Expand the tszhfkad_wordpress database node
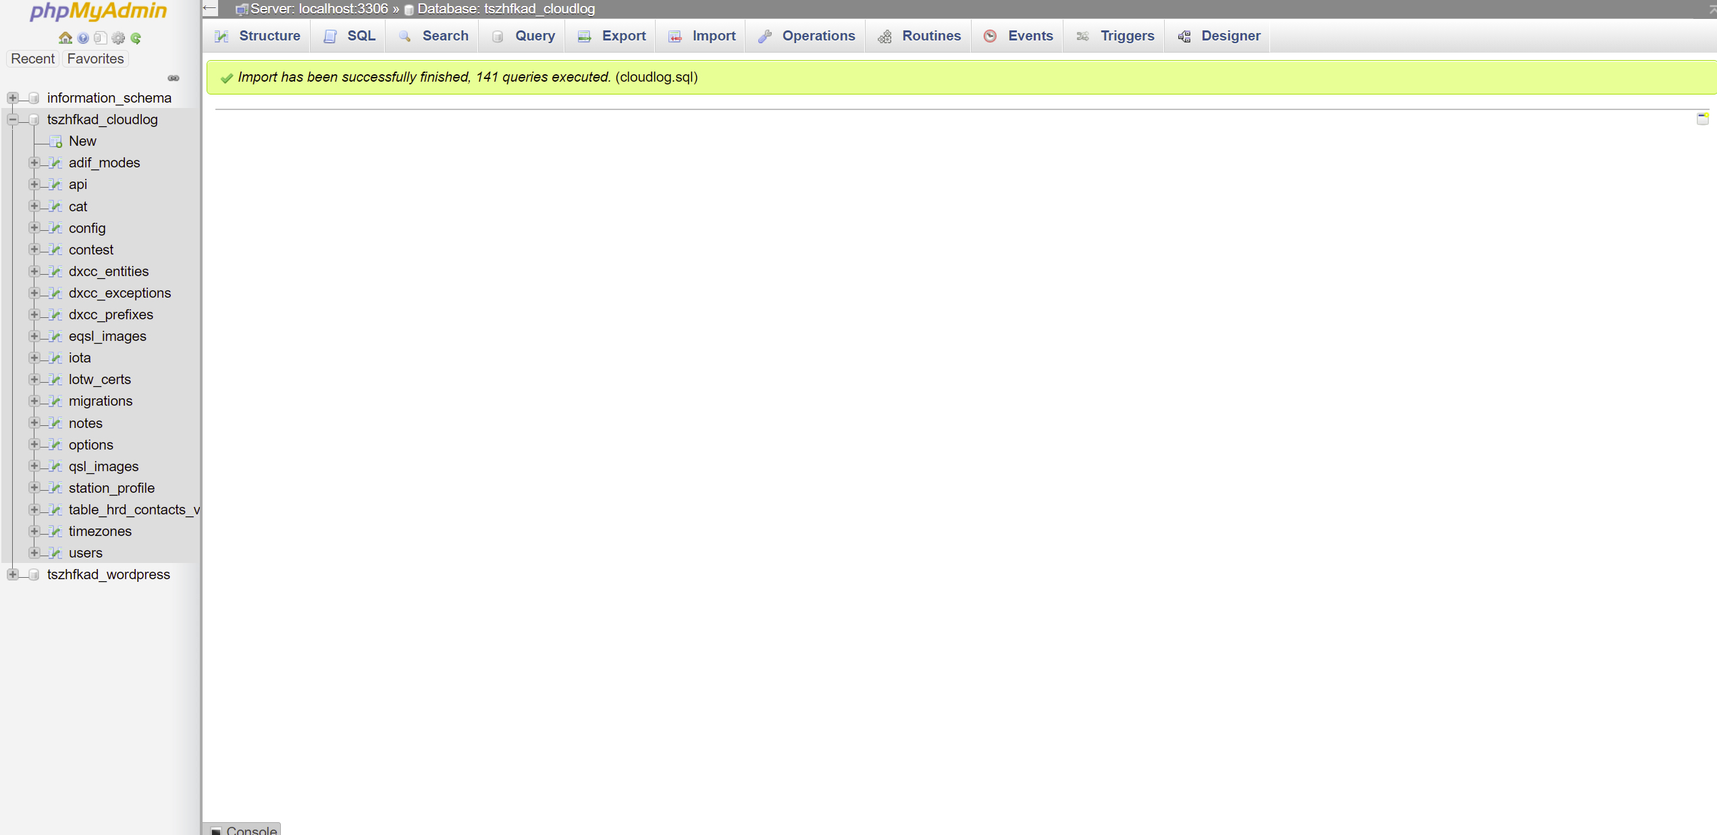The height and width of the screenshot is (835, 1717). (12, 574)
